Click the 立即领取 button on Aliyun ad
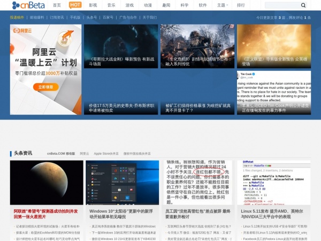The image size is (321, 241). tap(46, 87)
